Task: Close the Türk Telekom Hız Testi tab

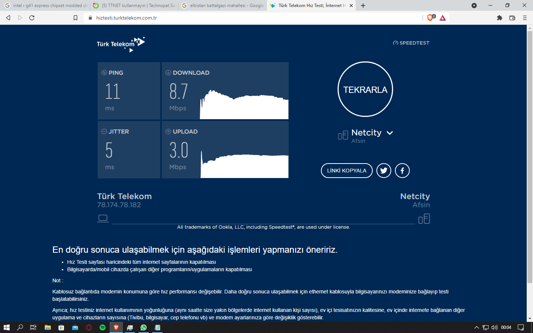Action: [x=351, y=6]
